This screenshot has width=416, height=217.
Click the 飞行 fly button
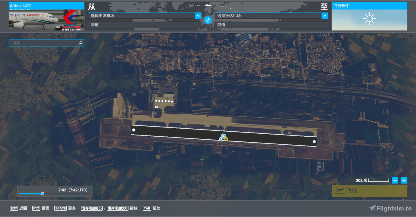click(370, 191)
